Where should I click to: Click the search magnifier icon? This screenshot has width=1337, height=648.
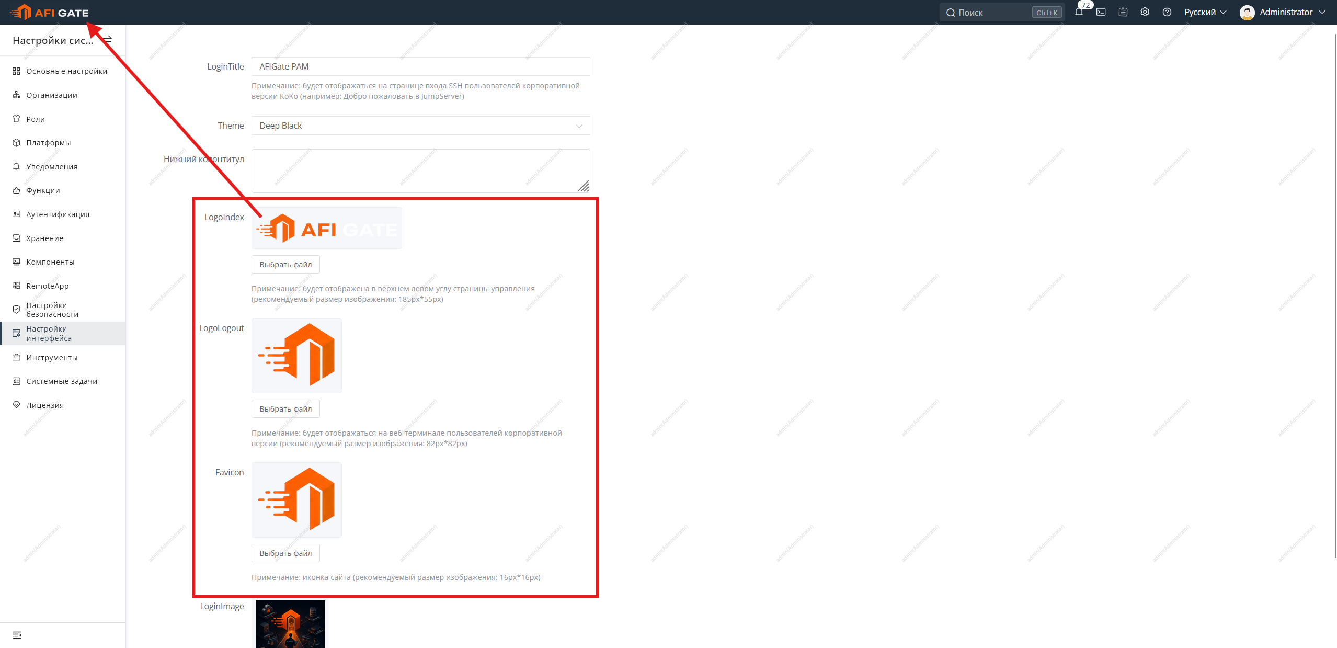(x=951, y=13)
